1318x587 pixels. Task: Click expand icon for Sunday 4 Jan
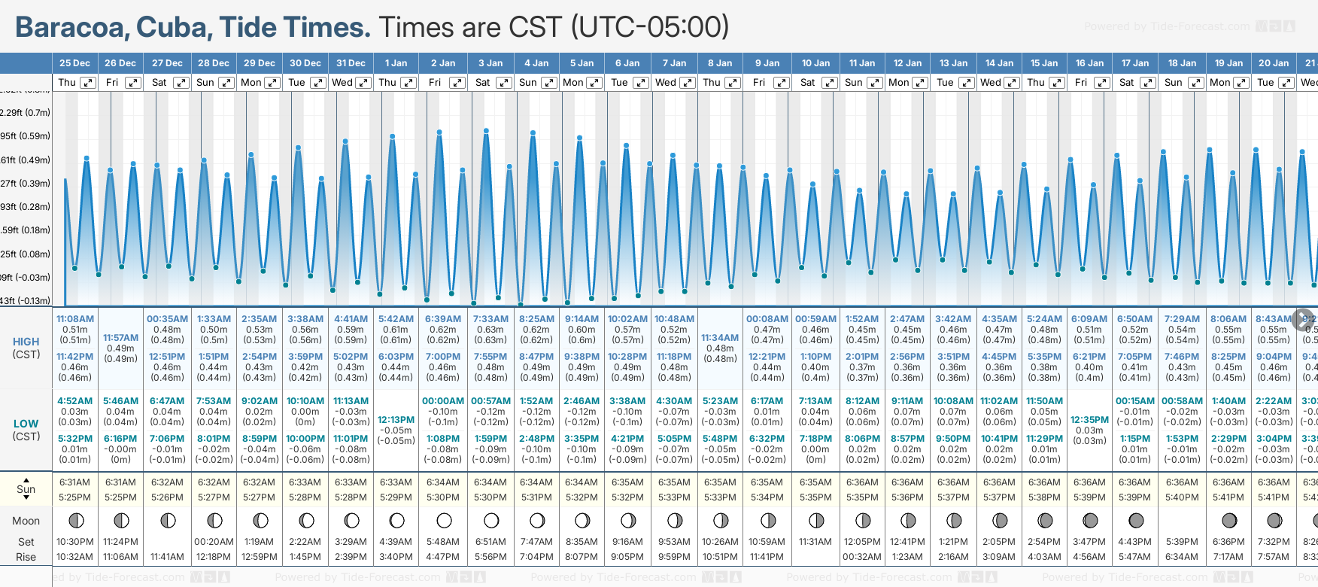[549, 83]
